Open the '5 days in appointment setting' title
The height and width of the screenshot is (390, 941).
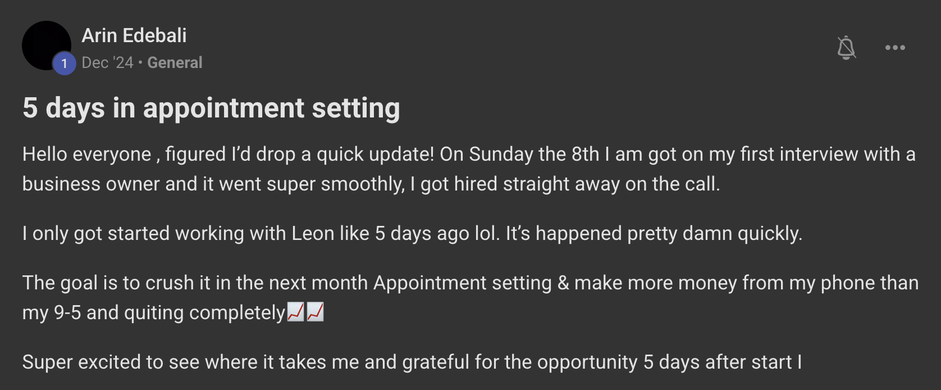[211, 108]
